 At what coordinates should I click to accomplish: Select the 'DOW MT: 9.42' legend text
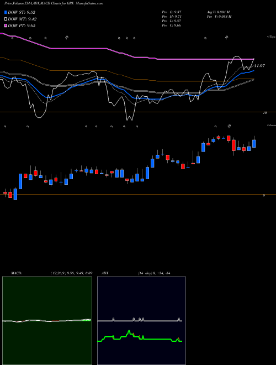click(x=22, y=19)
